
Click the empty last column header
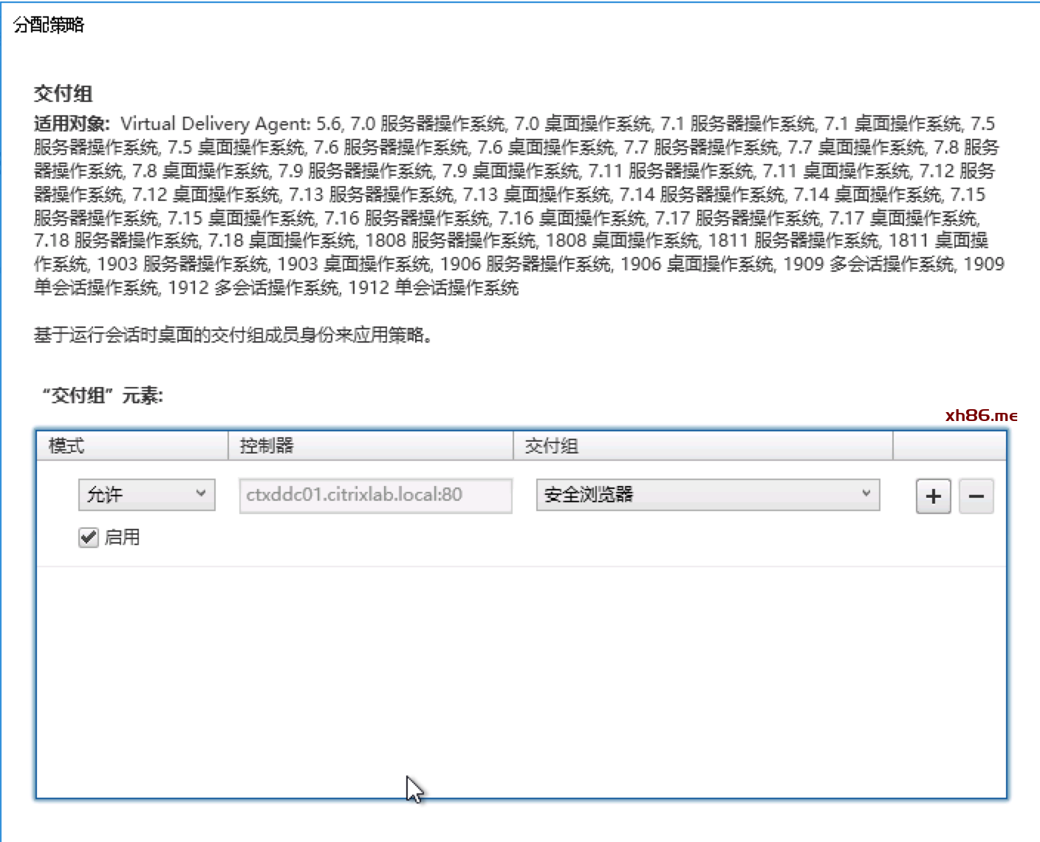pos(949,446)
